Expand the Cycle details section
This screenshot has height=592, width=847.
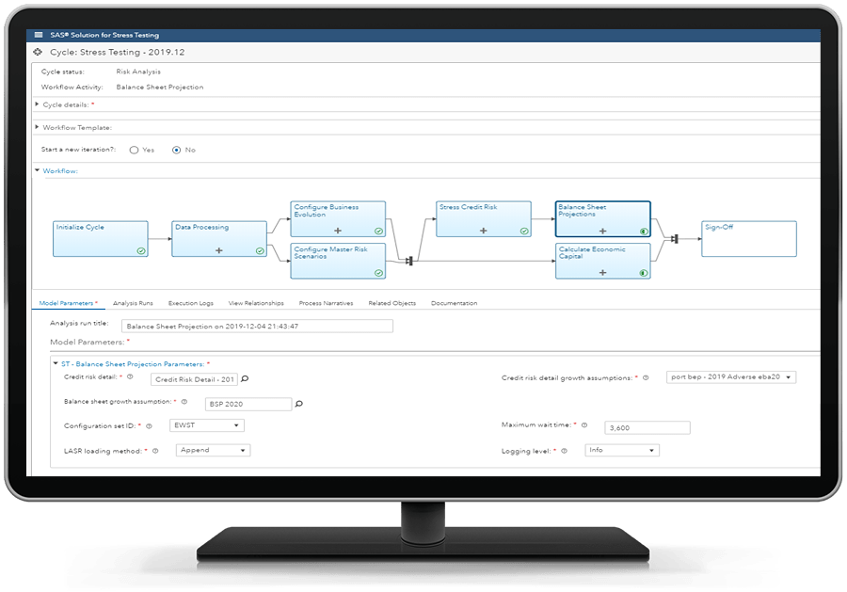click(37, 104)
